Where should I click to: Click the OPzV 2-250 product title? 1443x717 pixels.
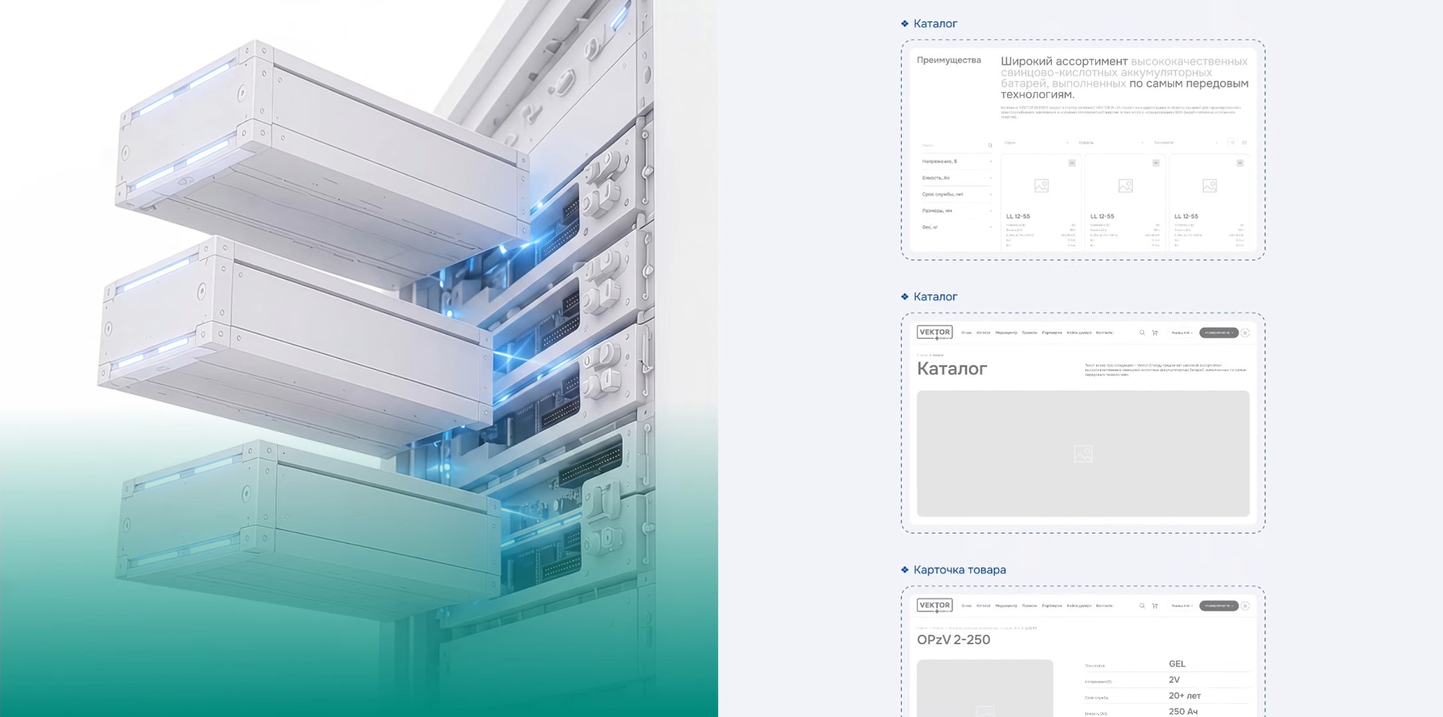[953, 639]
